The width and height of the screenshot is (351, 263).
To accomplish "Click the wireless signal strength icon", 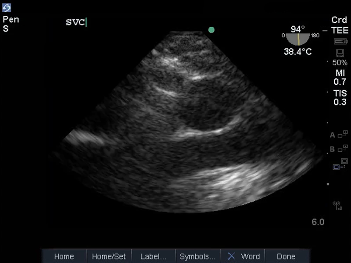I will (337, 205).
